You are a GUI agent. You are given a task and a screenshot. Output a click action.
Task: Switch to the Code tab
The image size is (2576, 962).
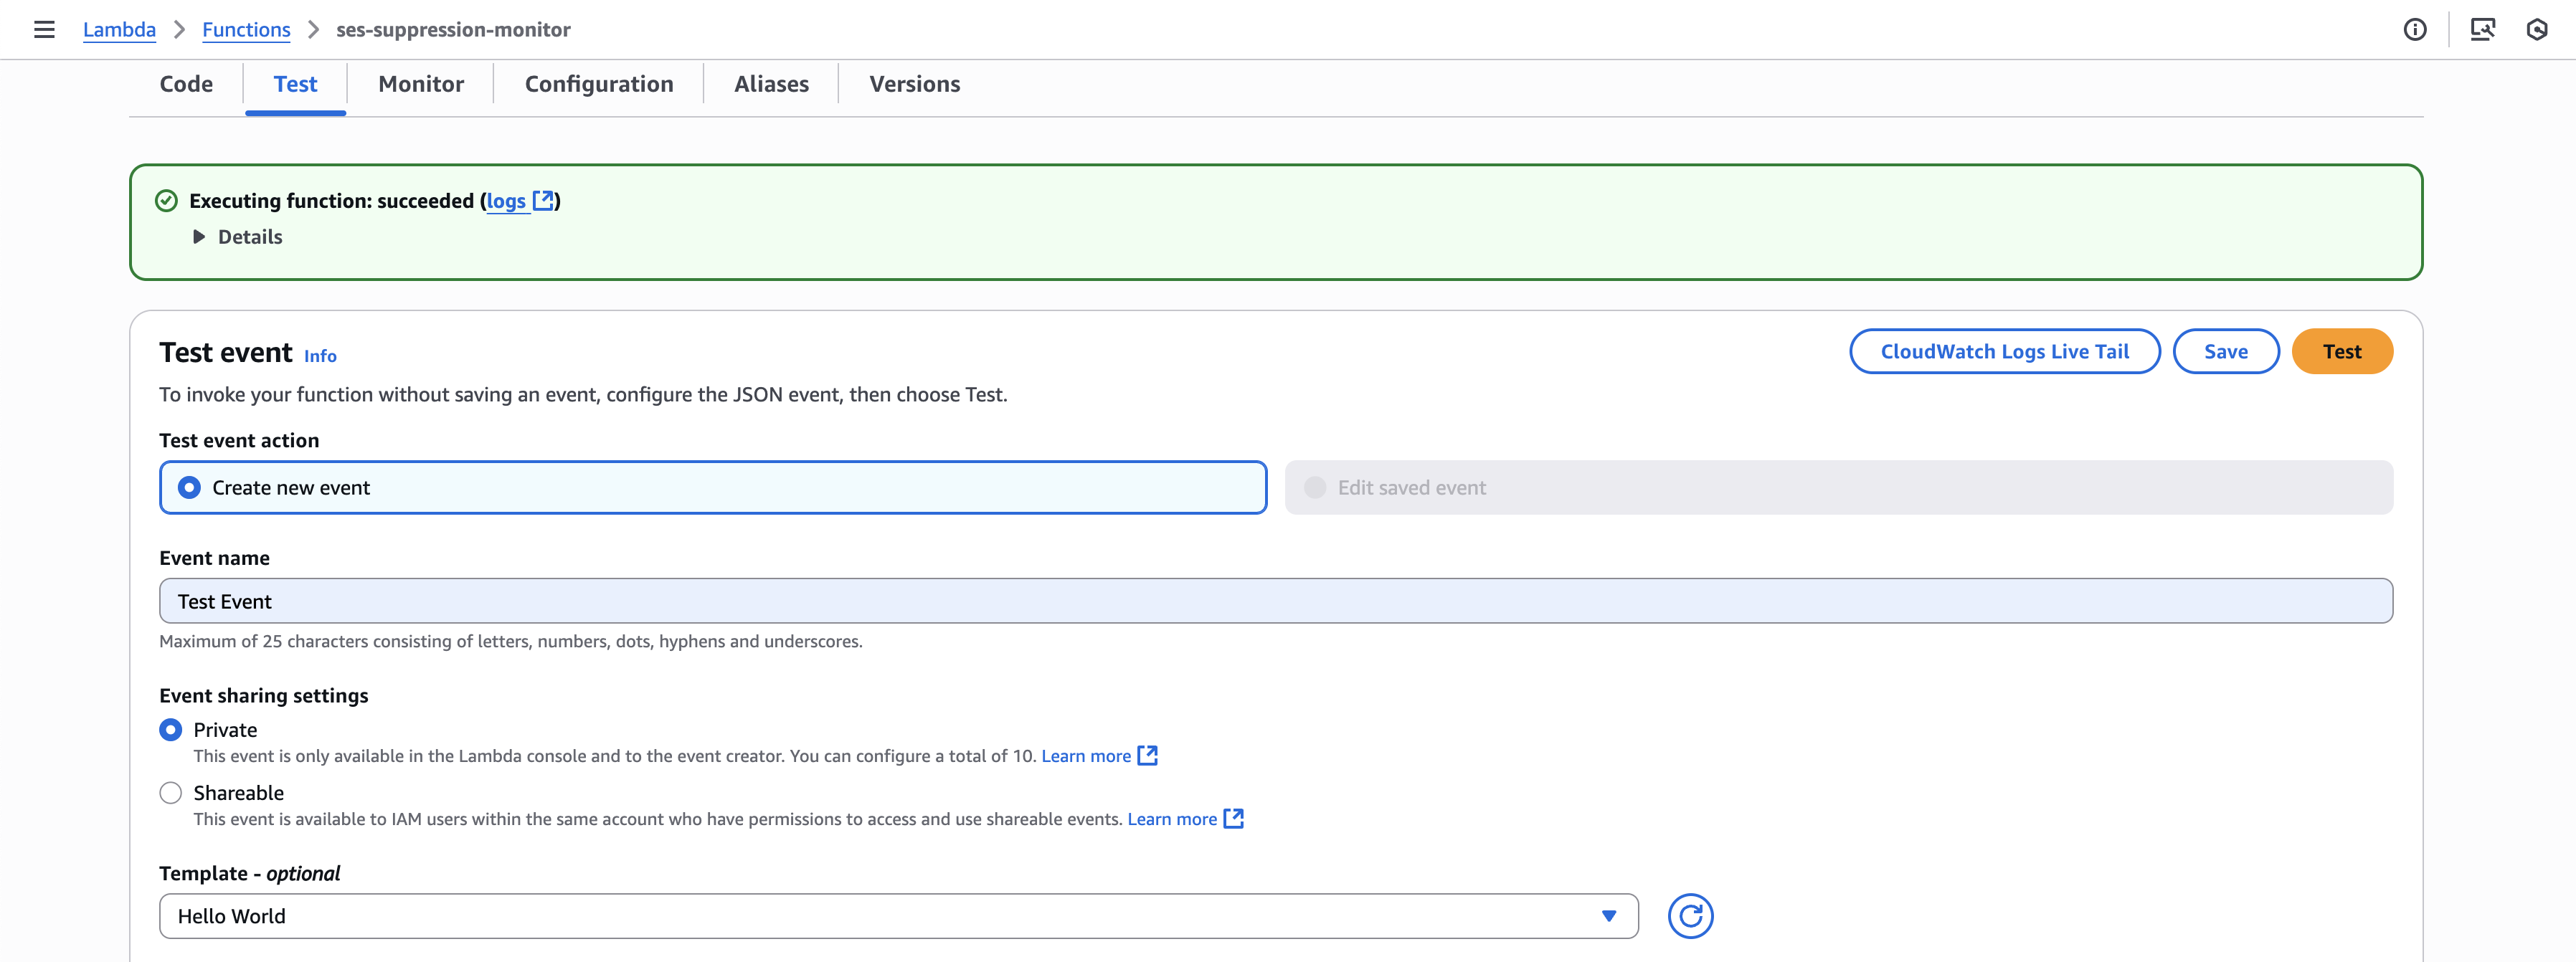click(x=186, y=84)
